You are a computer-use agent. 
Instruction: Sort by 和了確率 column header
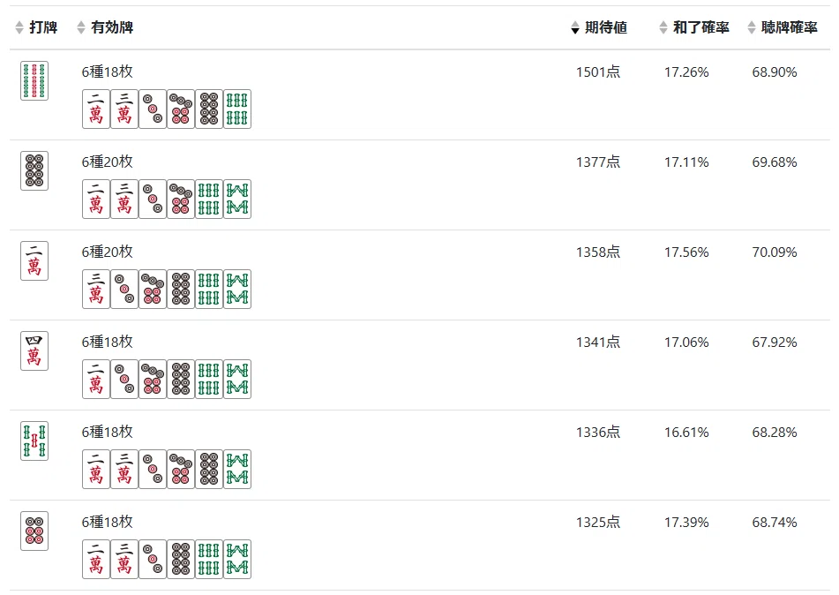tap(694, 27)
